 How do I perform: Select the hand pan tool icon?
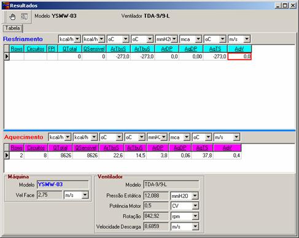(12, 17)
